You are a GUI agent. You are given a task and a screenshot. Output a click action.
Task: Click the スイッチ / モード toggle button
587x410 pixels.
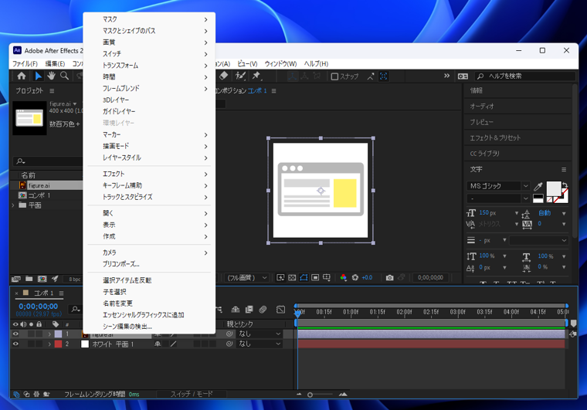(x=192, y=394)
